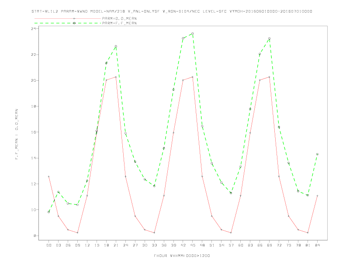Viewport: 346px width, 267px height.
Task: Select the green dashed line legend sample
Action: pyautogui.click(x=68, y=23)
